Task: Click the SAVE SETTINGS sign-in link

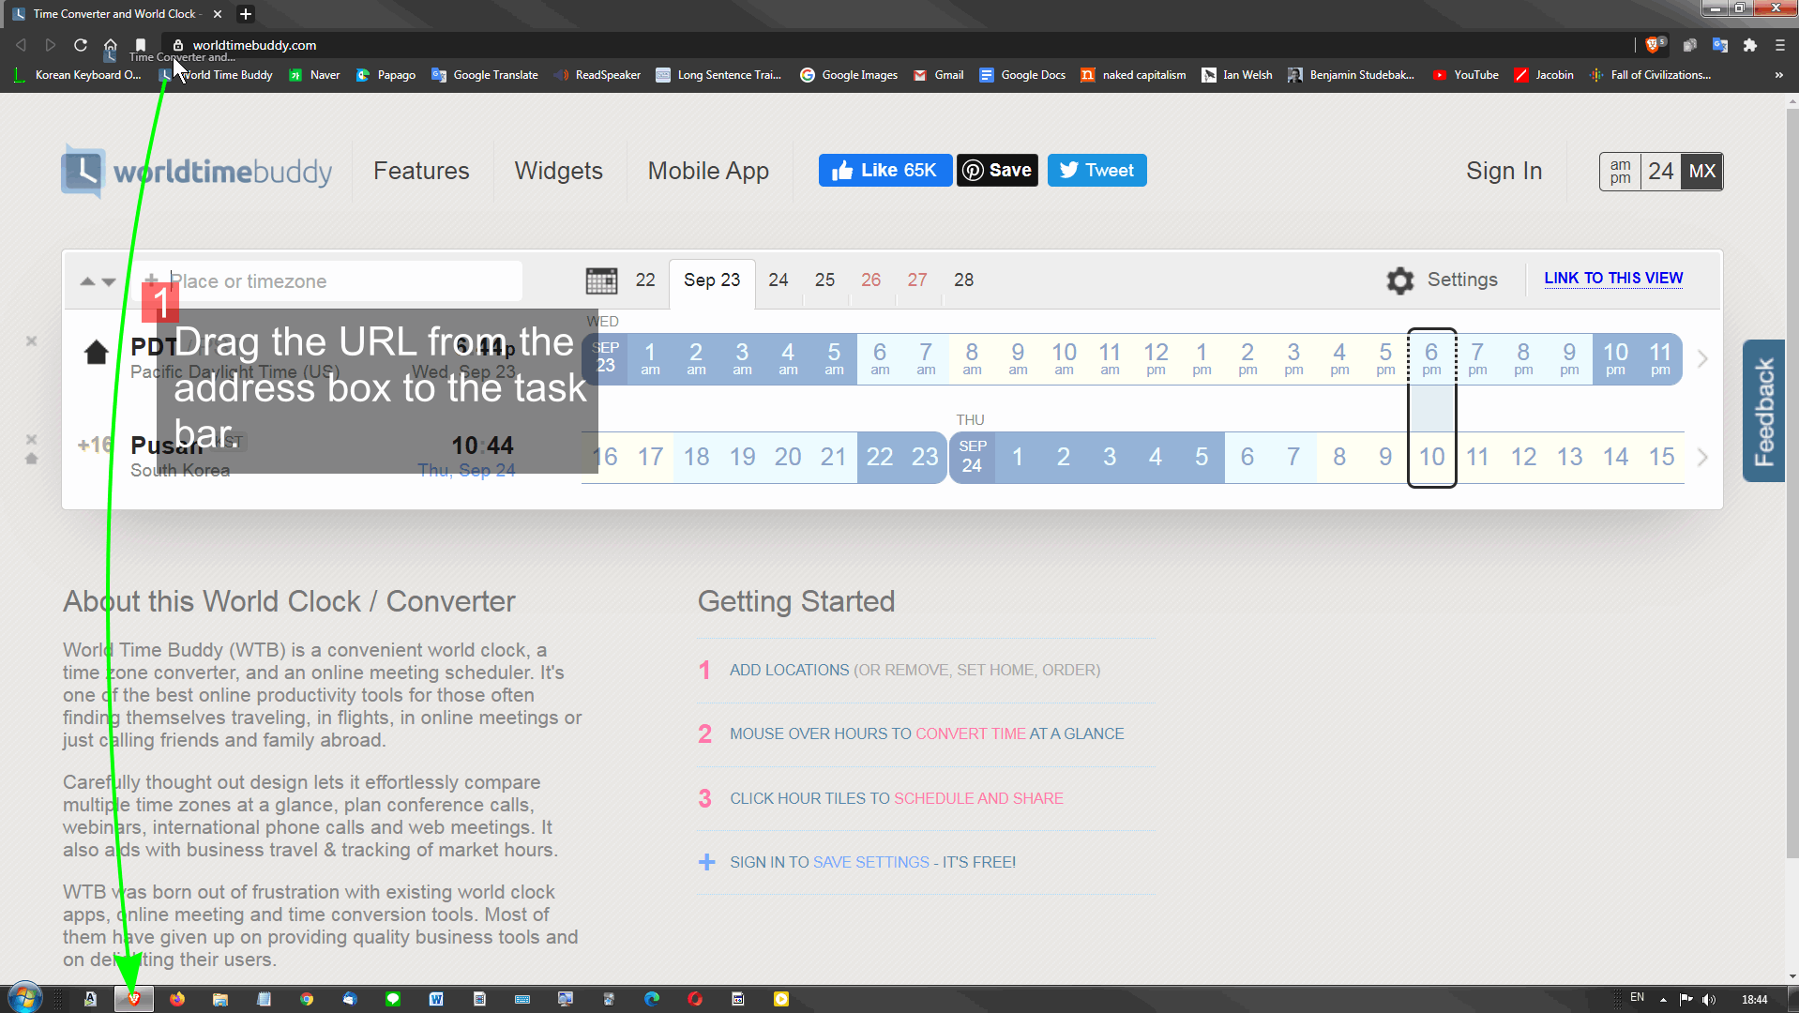Action: 870,863
